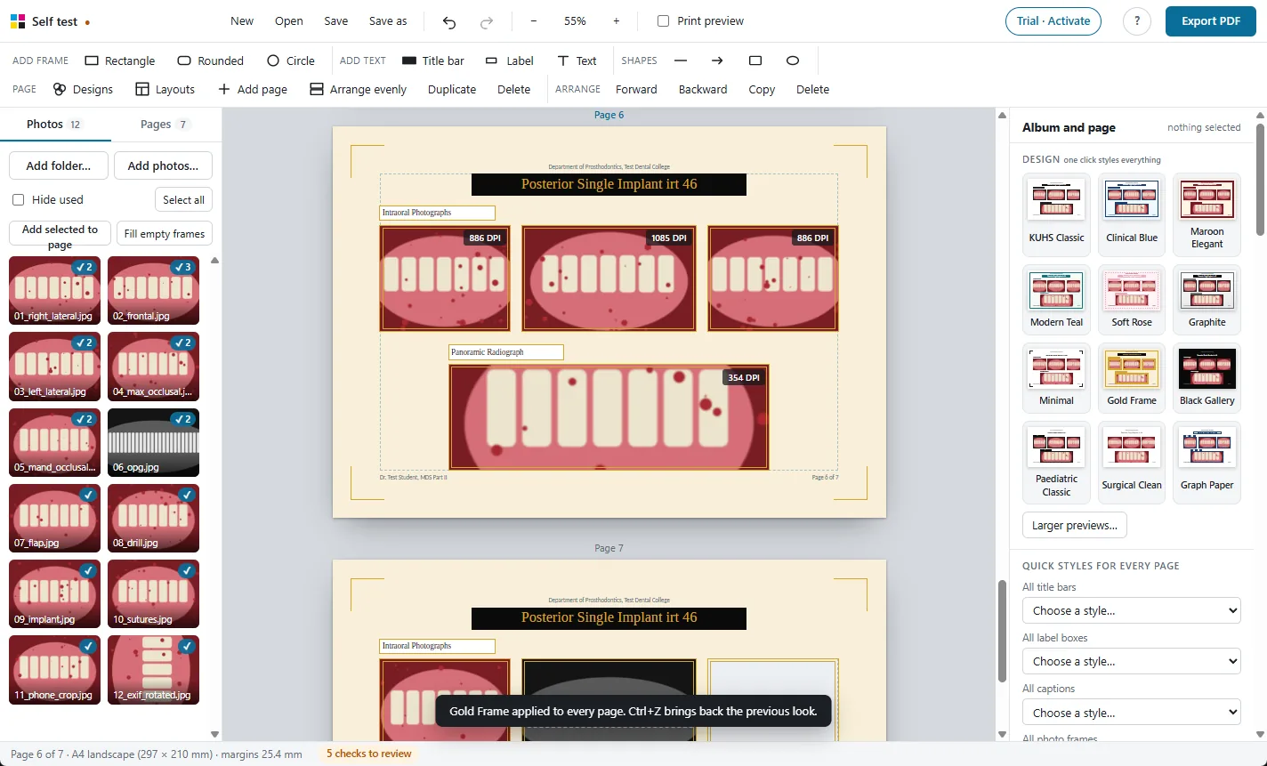Click Export PDF button
The height and width of the screenshot is (766, 1267).
tap(1211, 21)
